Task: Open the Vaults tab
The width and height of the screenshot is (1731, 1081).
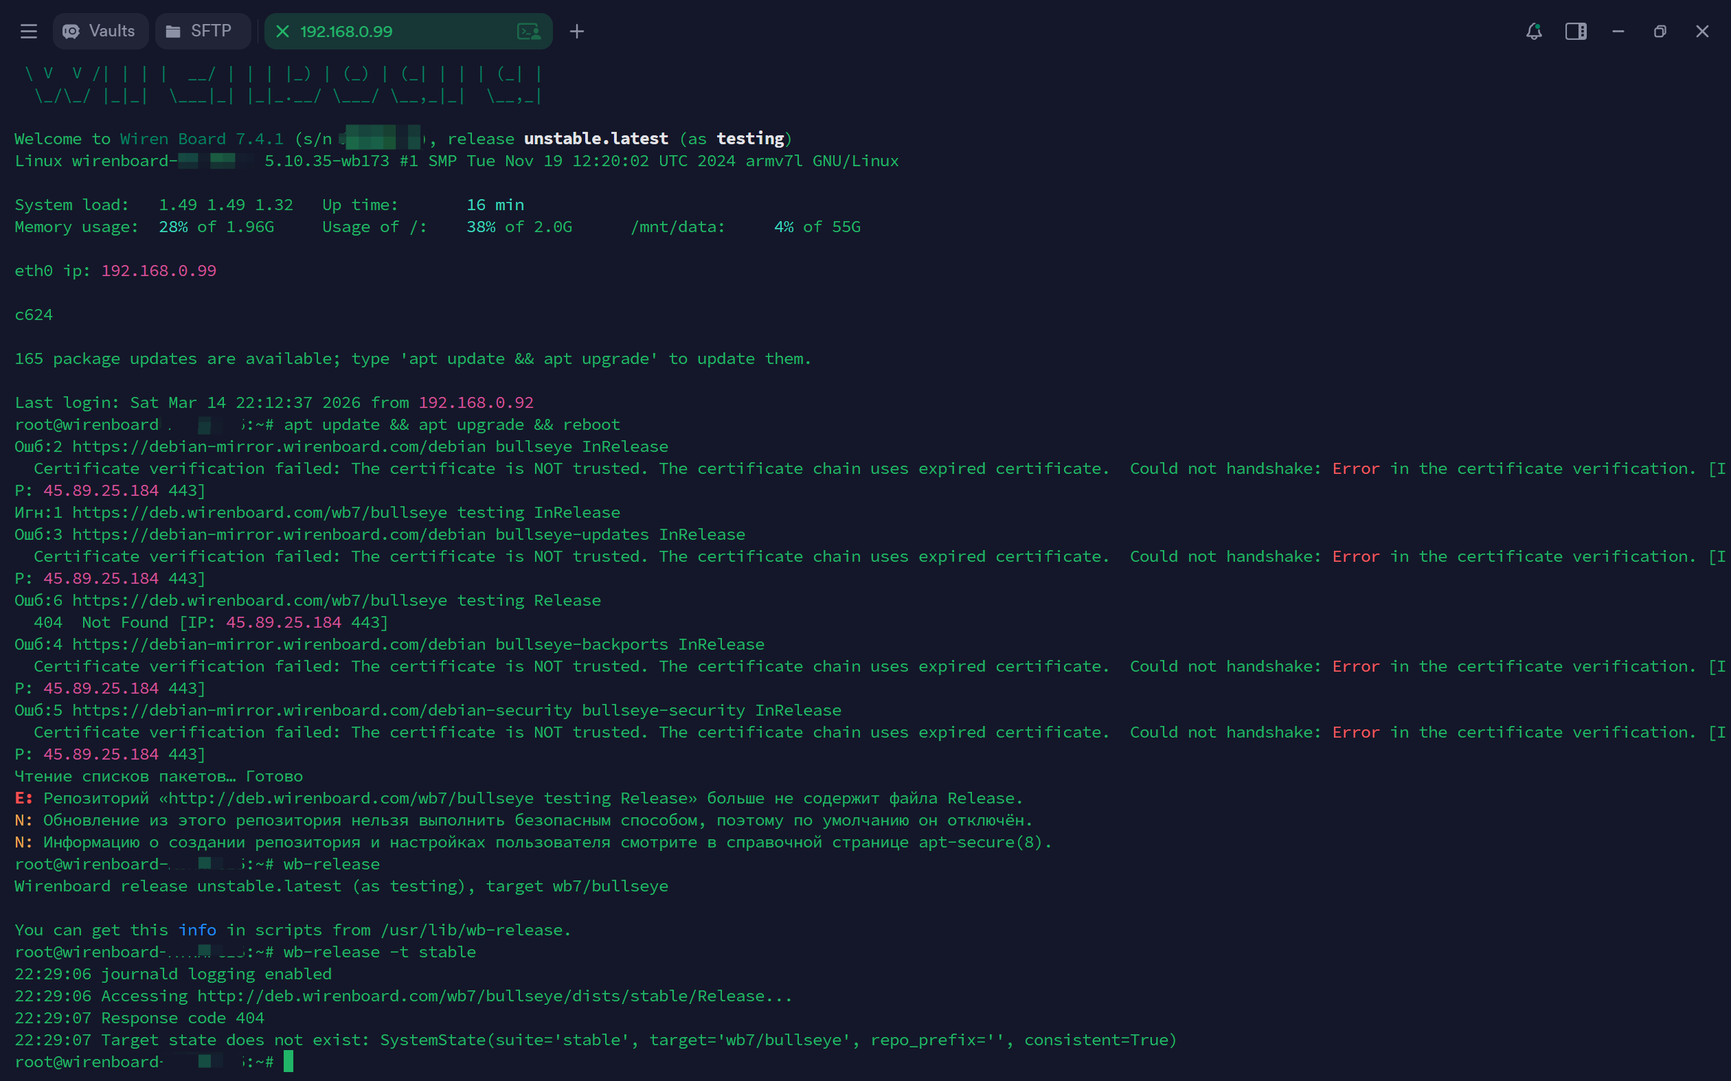Action: point(101,32)
